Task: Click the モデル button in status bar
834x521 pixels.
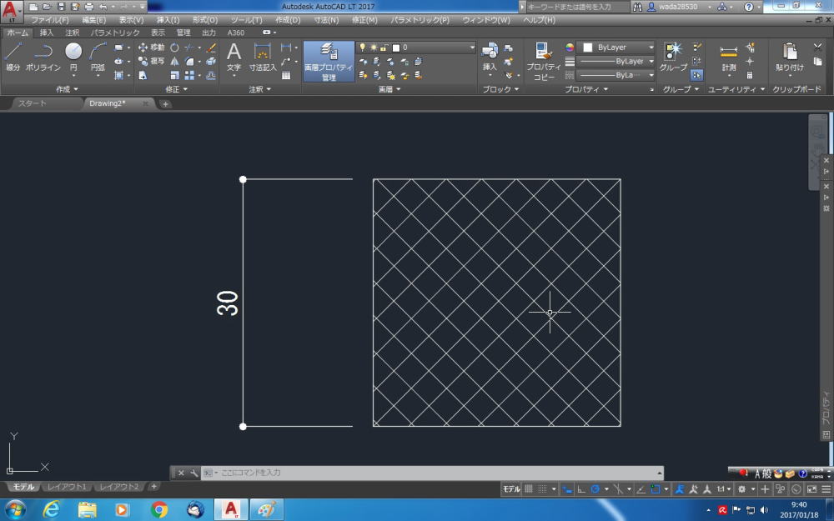Action: coord(511,489)
